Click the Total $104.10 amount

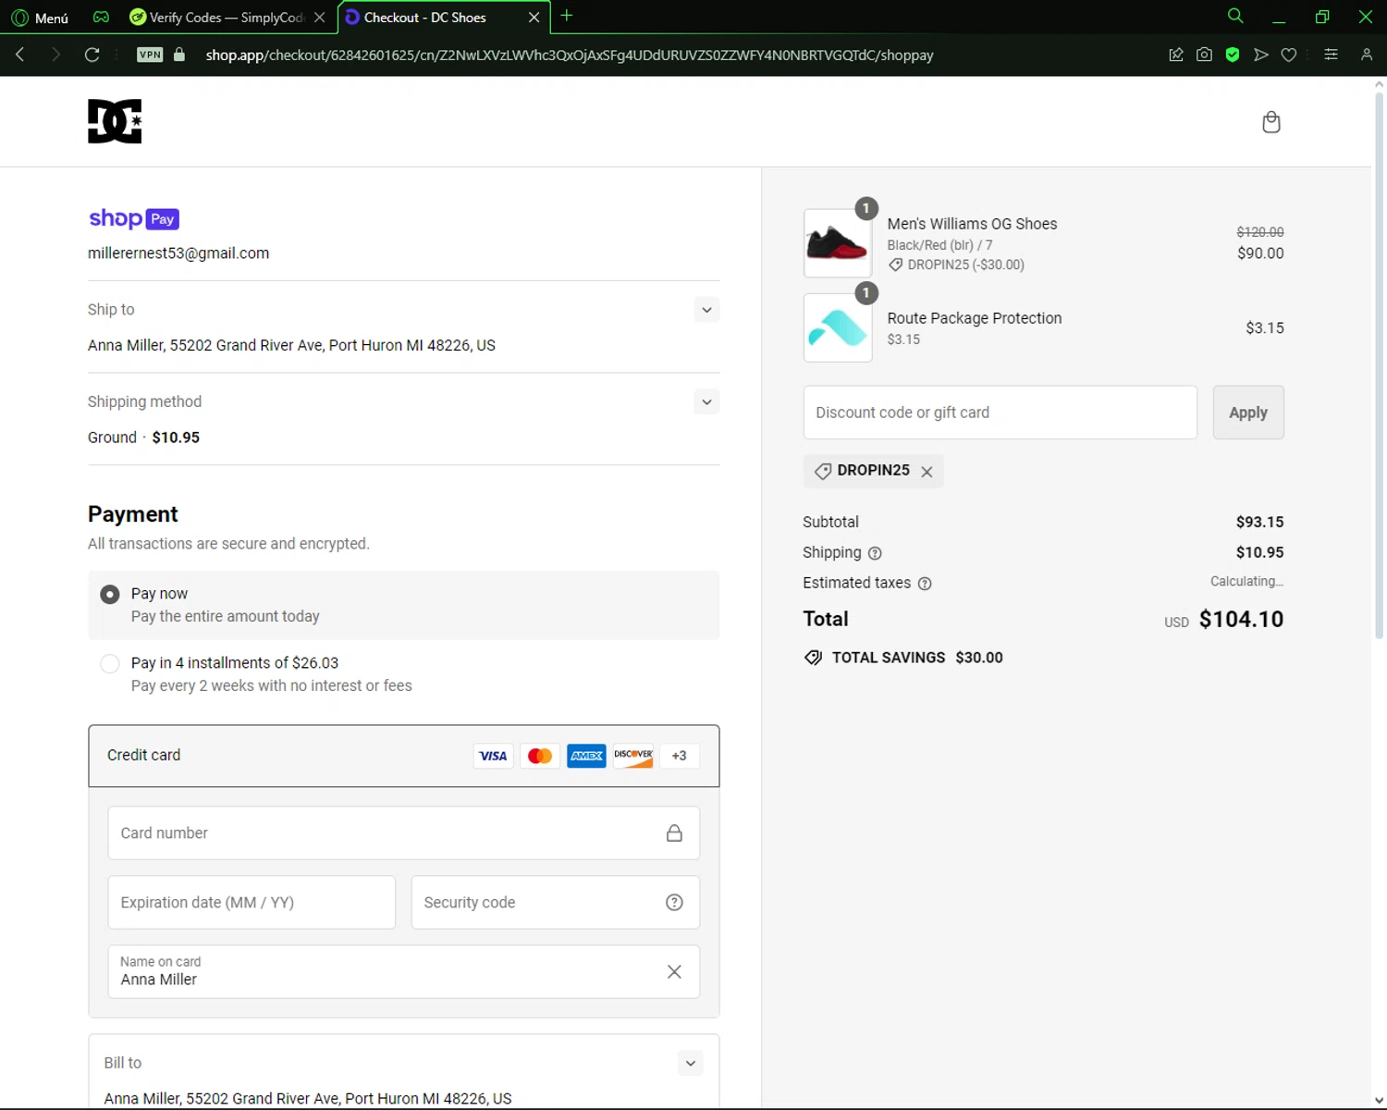click(1241, 620)
